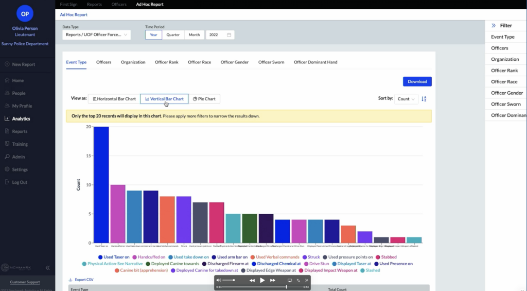The width and height of the screenshot is (527, 291).
Task: Switch view to Pie Chart
Action: 204,99
